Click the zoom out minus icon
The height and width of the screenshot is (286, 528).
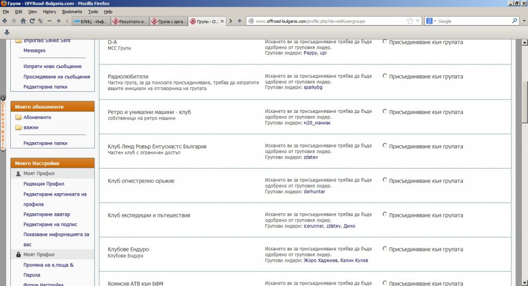49,21
